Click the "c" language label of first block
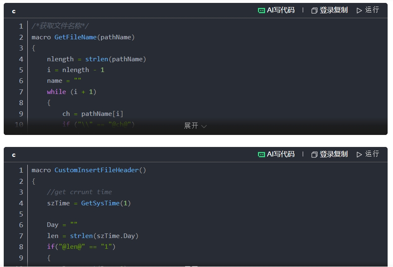This screenshot has width=393, height=267. pos(14,11)
